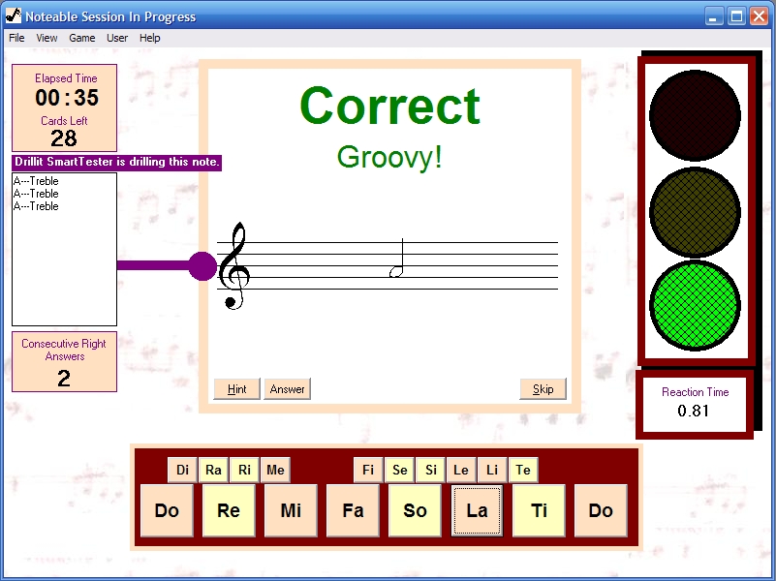Click the Cards Left count 28
776x581 pixels.
click(x=64, y=138)
